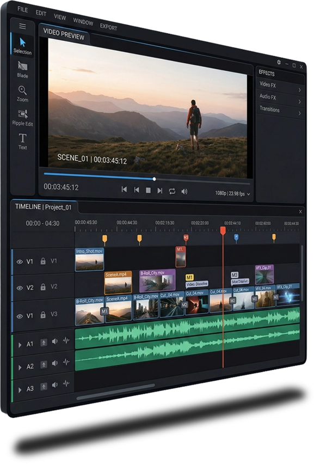Arm recording on track A3

[x=44, y=386]
